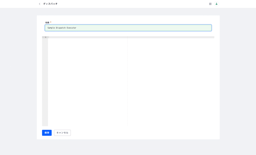Screen dimensions: 256x155
Task: Place cursor after 'Executor' in name field
Action: click(76, 28)
